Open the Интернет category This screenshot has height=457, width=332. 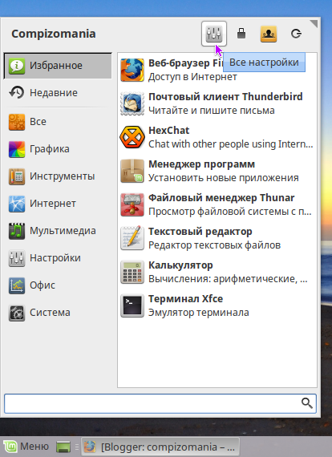coord(58,204)
